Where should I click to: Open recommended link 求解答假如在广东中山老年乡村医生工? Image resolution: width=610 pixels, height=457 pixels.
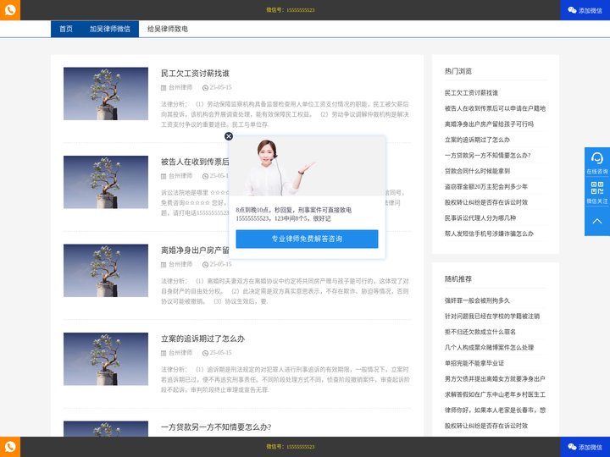point(495,394)
